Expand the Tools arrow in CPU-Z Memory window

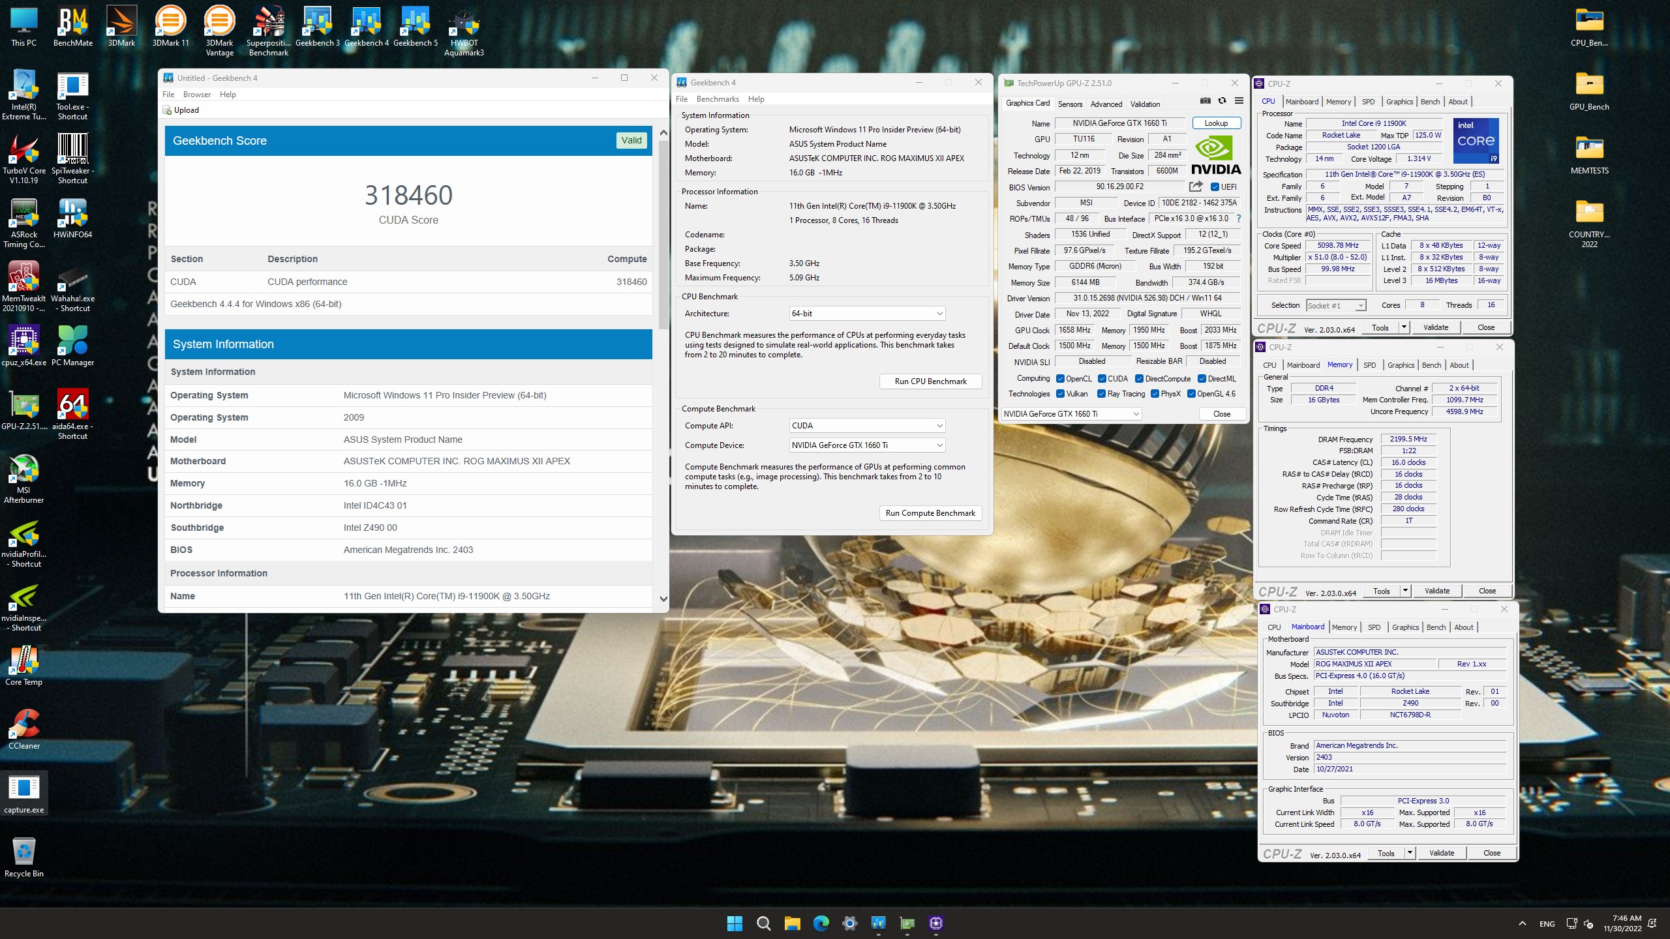tap(1405, 591)
